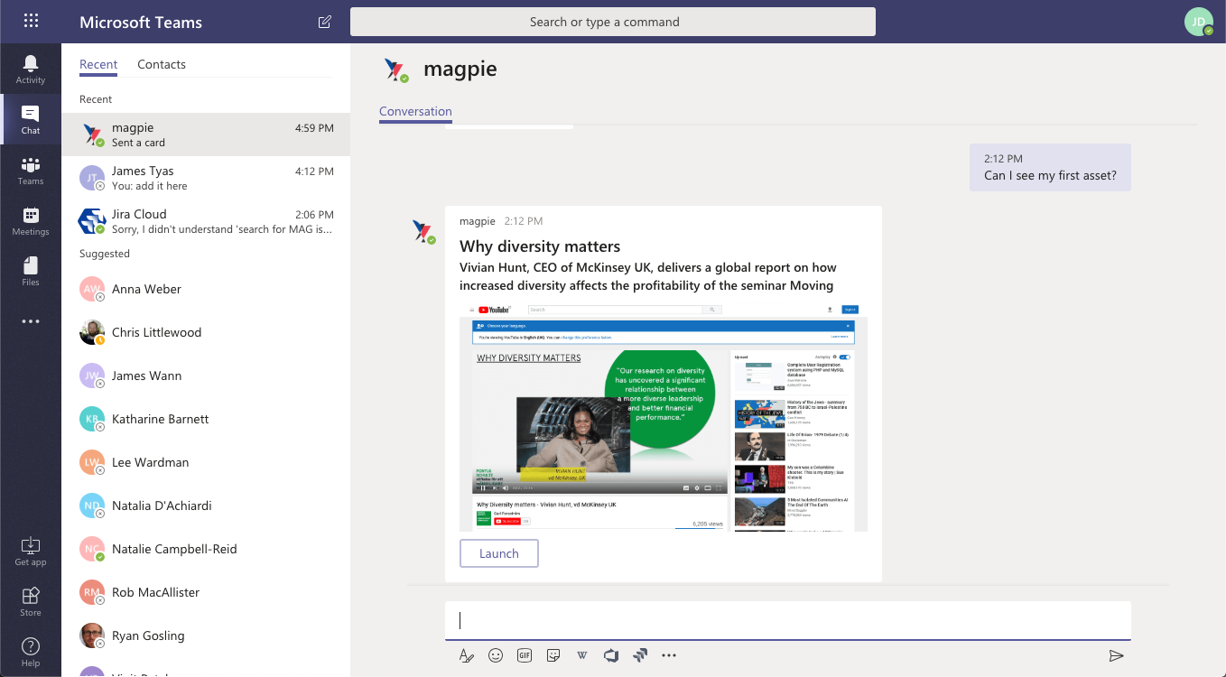Open the Activity feed
The width and height of the screenshot is (1226, 677).
pyautogui.click(x=31, y=69)
